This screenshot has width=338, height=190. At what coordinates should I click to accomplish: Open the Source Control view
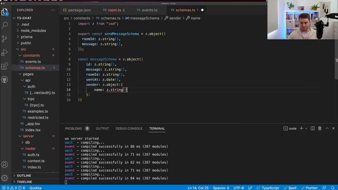tap(5, 39)
